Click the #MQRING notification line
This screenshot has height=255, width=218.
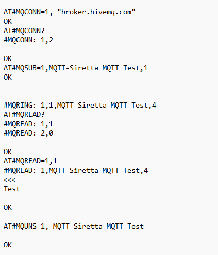pyautogui.click(x=80, y=106)
